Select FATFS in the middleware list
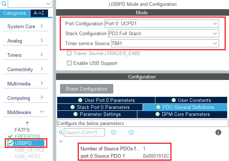This screenshot has height=161, width=229. (x=22, y=130)
